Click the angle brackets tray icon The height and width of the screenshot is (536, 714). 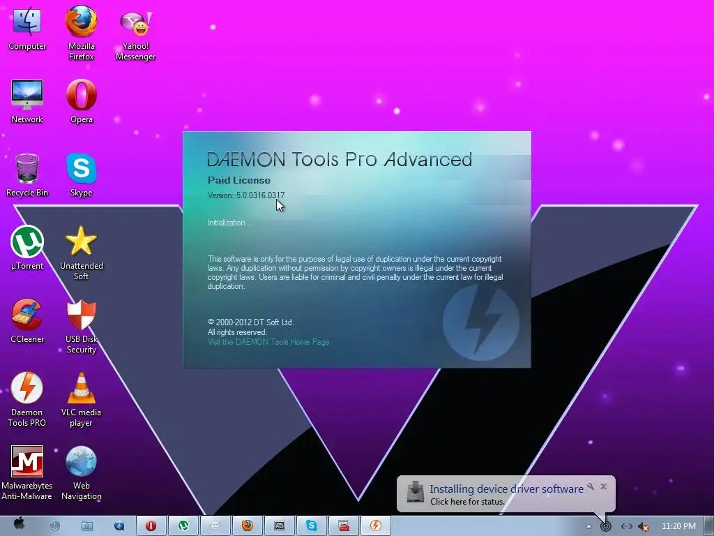click(x=627, y=526)
